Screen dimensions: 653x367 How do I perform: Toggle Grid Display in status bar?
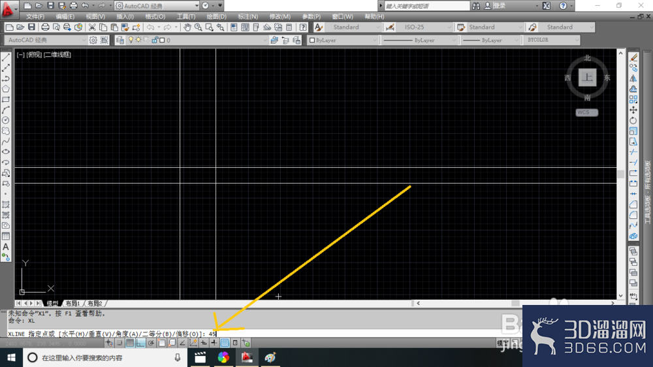pos(130,343)
